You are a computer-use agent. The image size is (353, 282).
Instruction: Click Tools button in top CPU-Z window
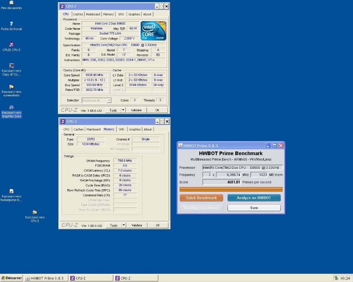coord(113,110)
